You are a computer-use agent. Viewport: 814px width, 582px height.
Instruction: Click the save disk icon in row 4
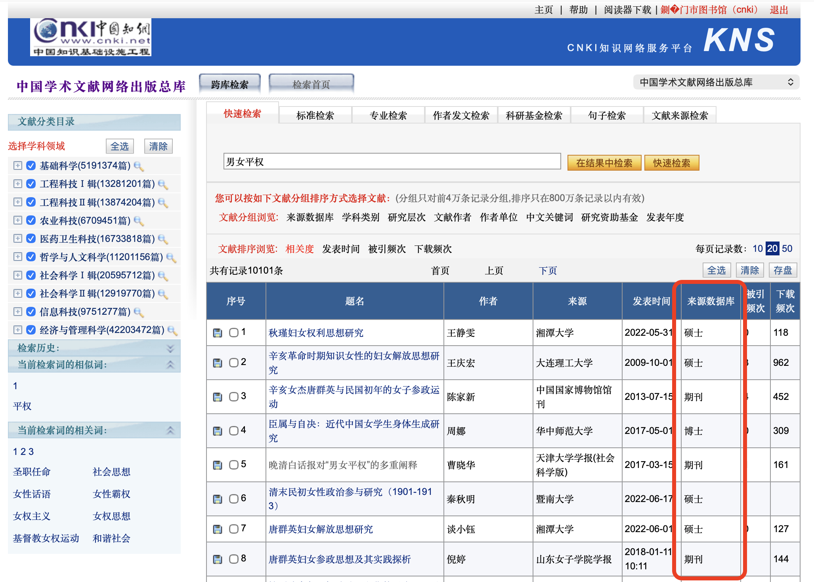218,431
